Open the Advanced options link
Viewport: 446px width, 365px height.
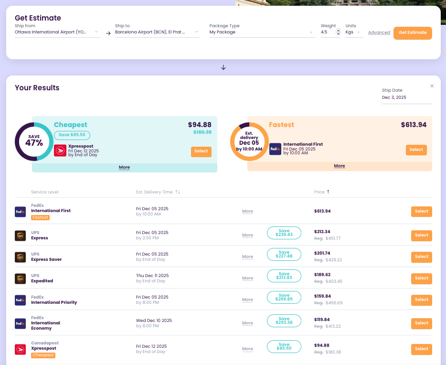click(x=379, y=32)
